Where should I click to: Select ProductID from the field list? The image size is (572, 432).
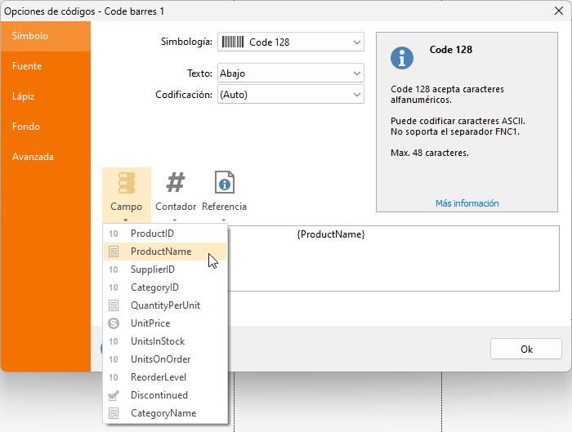152,234
